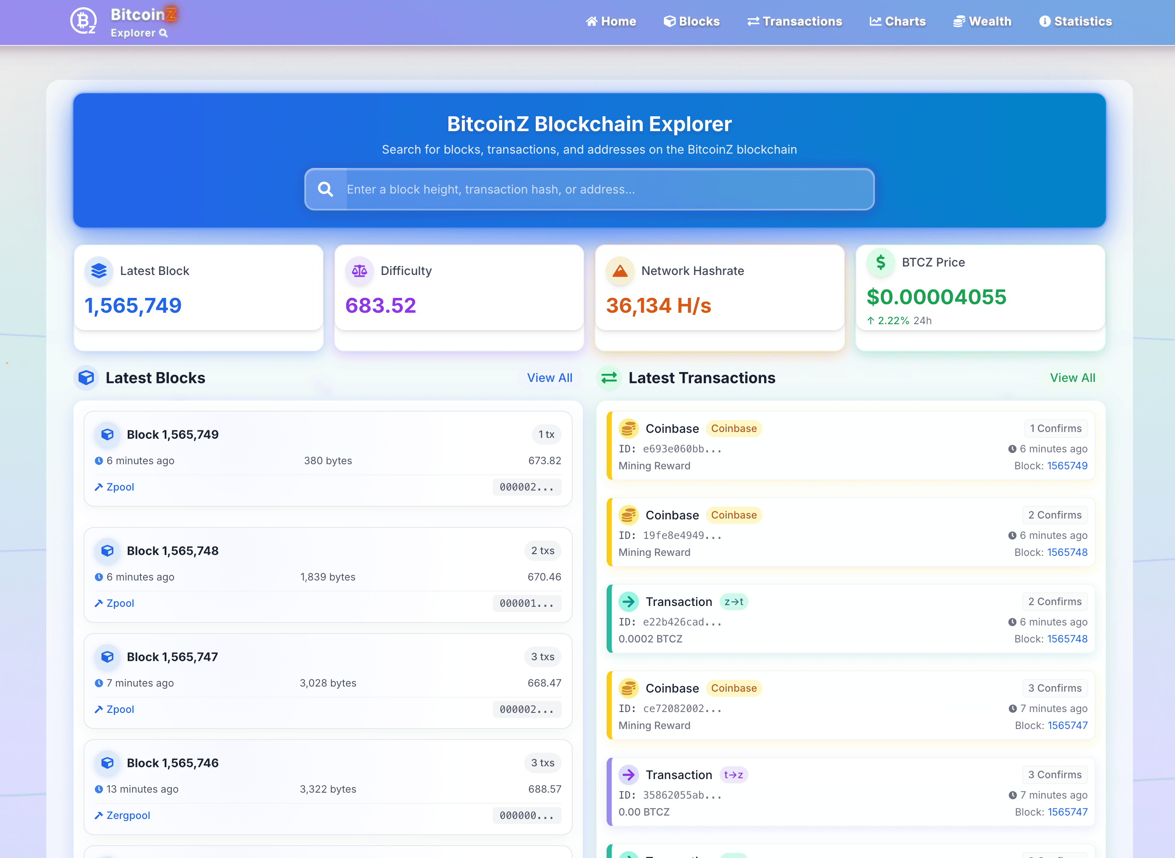Click cube icon of Block 1,565,749
Screen dimensions: 1175x858
(x=107, y=434)
